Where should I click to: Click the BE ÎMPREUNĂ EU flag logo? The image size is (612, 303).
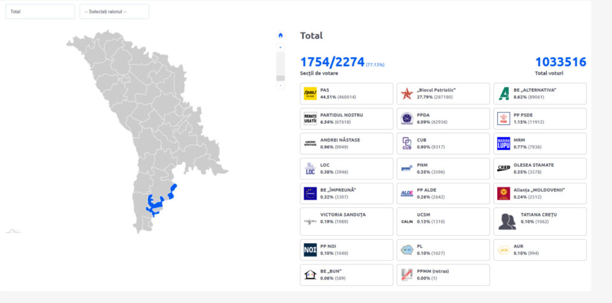coord(310,193)
